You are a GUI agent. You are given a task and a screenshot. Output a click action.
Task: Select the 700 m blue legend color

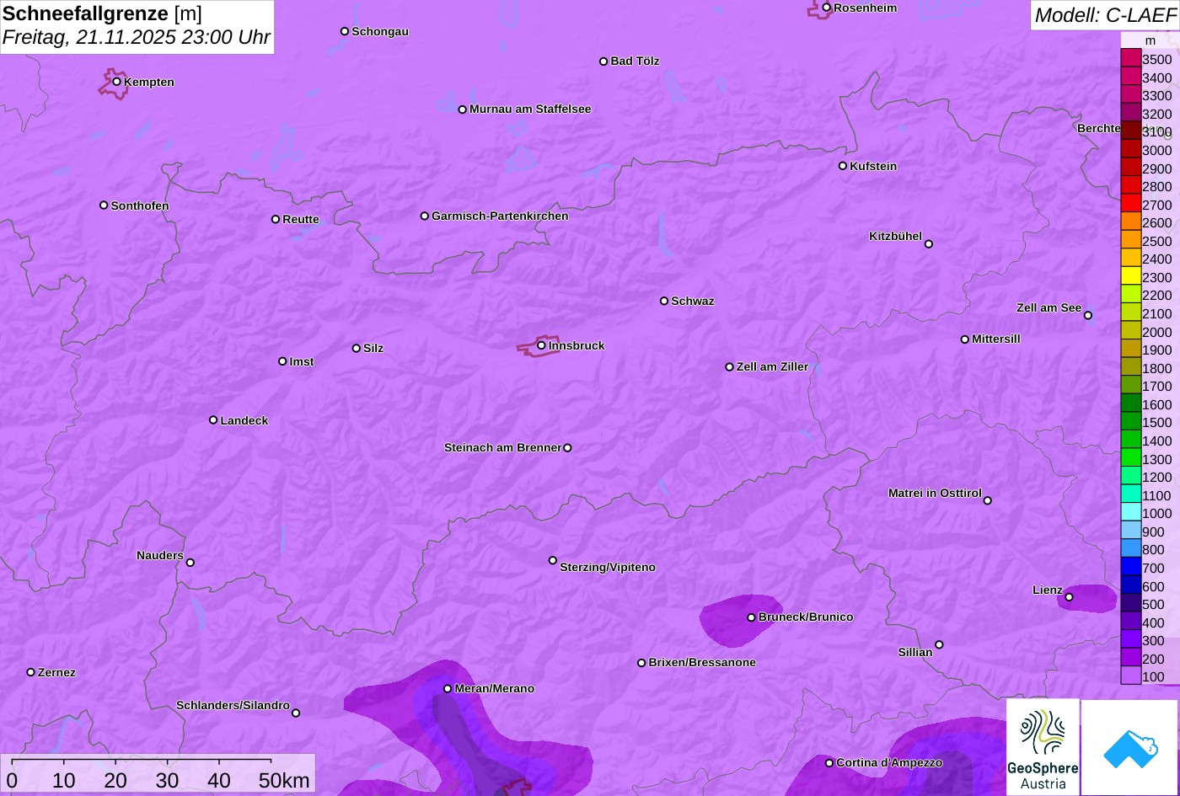click(x=1131, y=567)
